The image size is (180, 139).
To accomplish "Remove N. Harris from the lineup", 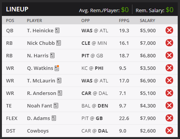I will tap(169, 55).
